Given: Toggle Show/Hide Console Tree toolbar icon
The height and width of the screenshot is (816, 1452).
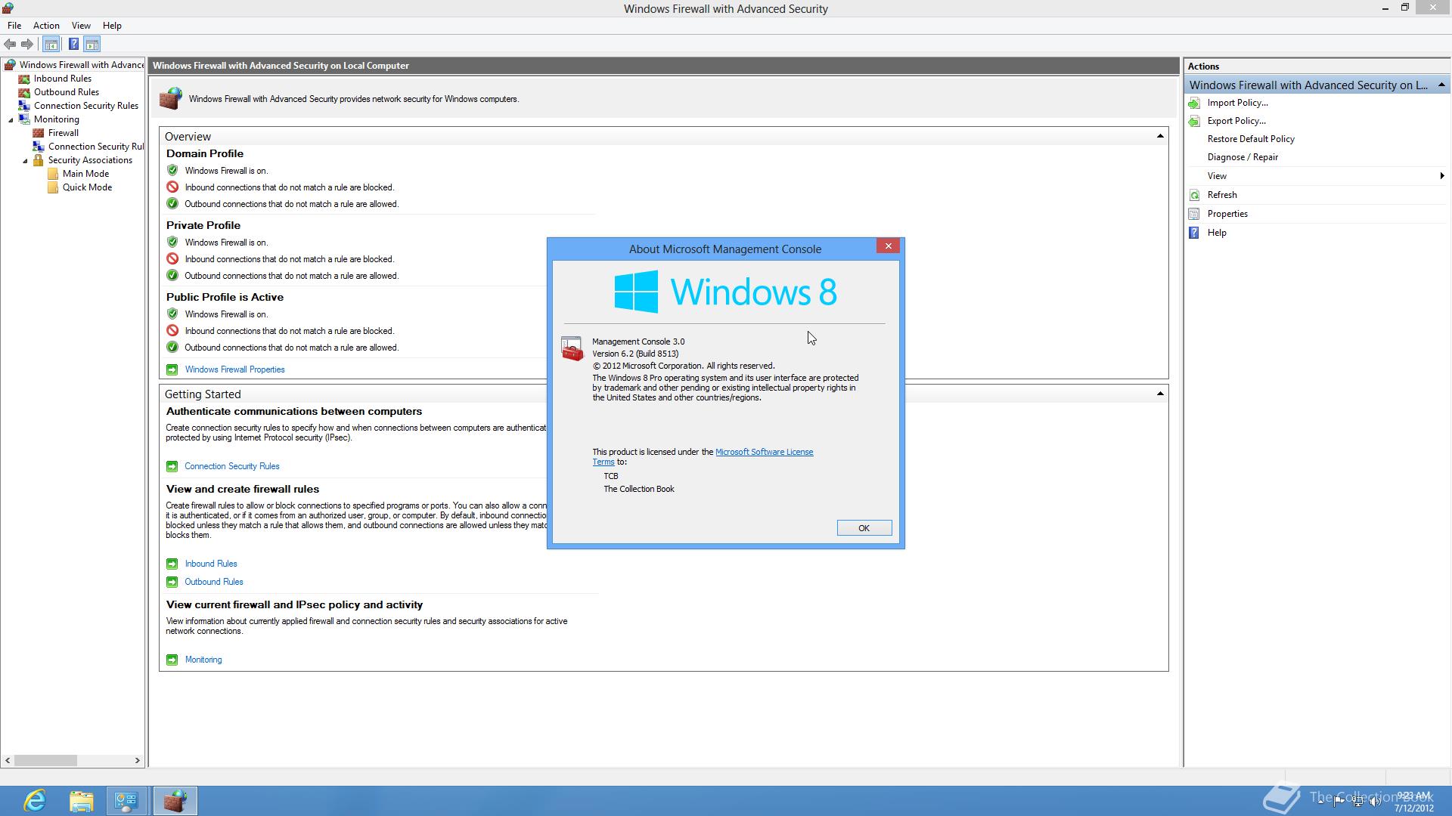Looking at the screenshot, I should click(x=51, y=45).
